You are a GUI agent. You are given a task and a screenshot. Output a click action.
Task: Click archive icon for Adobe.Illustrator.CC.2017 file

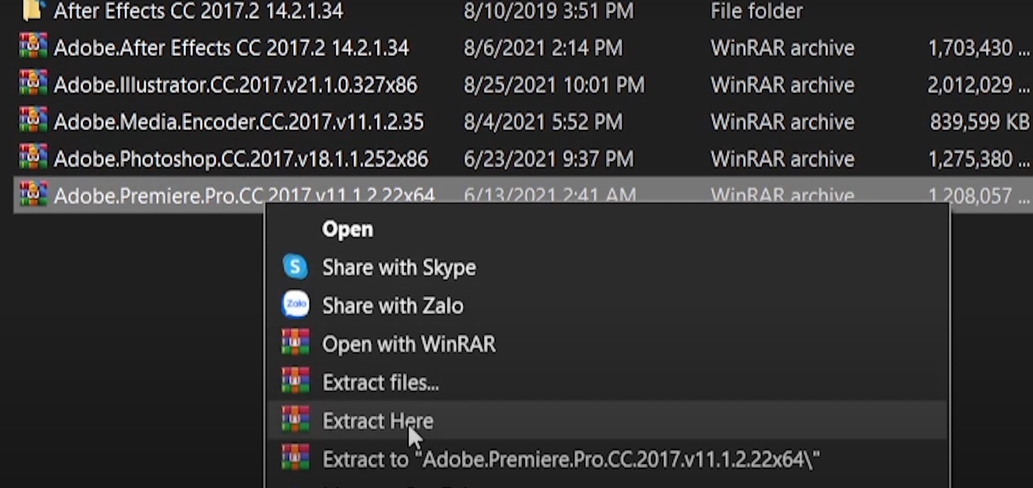33,84
